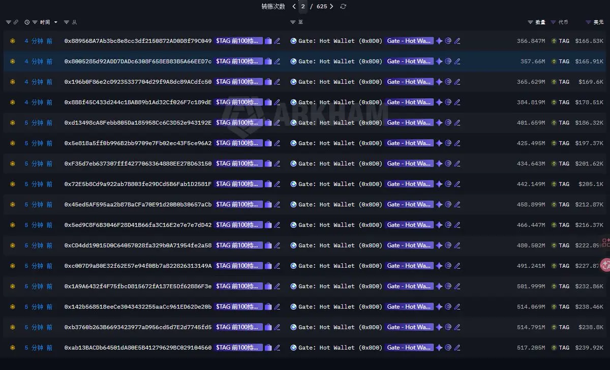Open transaction time of 0x196b0F86 row
Screen dimensions: 610x370
click(x=39, y=82)
